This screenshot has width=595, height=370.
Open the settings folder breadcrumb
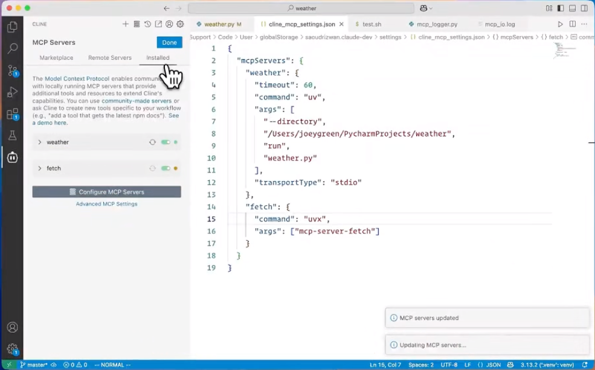[390, 37]
